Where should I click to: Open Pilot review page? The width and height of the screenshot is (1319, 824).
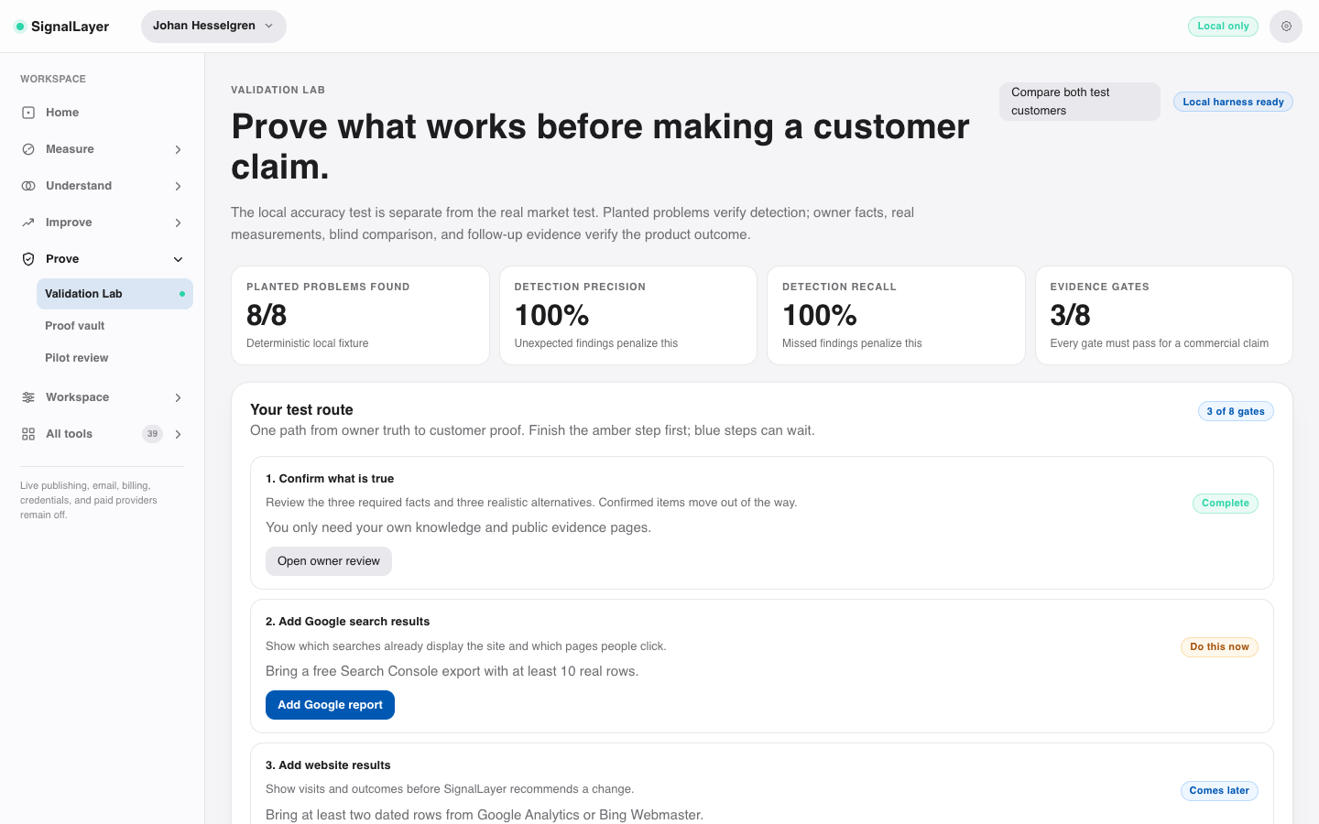point(114,358)
